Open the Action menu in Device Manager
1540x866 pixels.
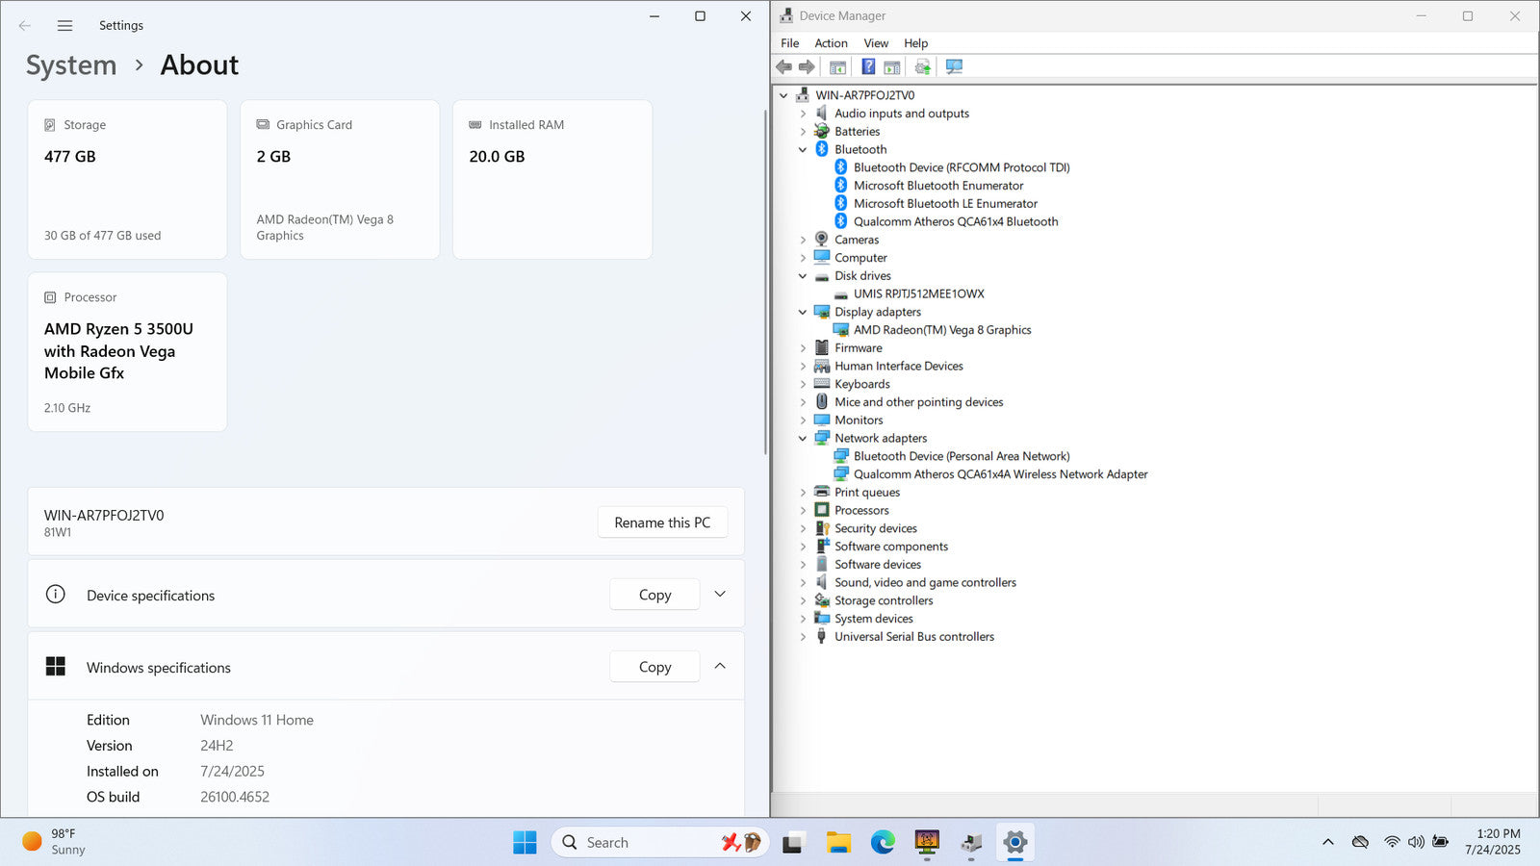[831, 43]
